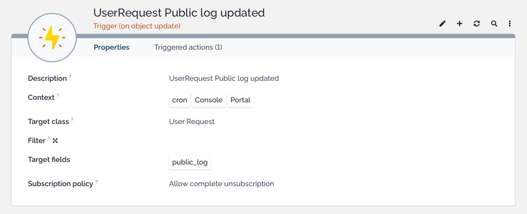Click the public_log target field tag
Image resolution: width=527 pixels, height=214 pixels.
pyautogui.click(x=190, y=162)
